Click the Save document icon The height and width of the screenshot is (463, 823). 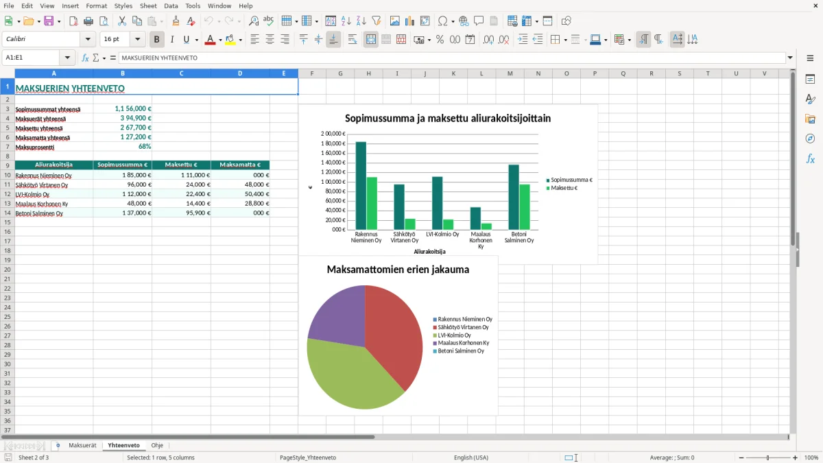tap(49, 21)
